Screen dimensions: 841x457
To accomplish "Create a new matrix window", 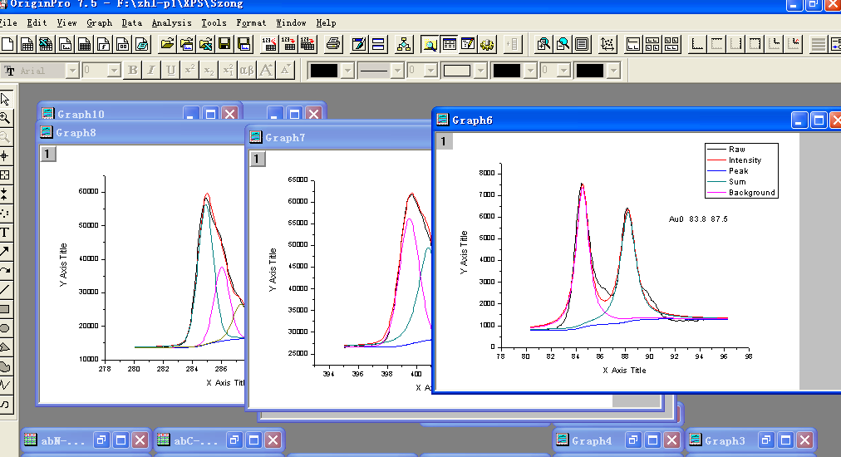I will click(x=84, y=44).
